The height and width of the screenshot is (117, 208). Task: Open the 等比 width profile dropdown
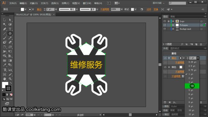pyautogui.click(x=77, y=9)
